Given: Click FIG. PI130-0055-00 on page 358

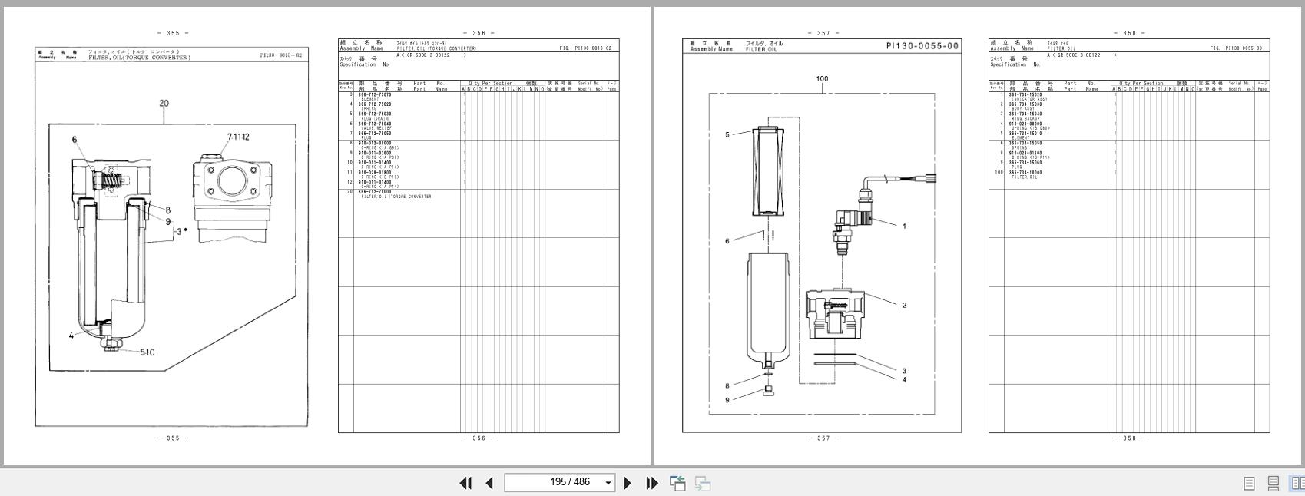Looking at the screenshot, I should click(1236, 48).
